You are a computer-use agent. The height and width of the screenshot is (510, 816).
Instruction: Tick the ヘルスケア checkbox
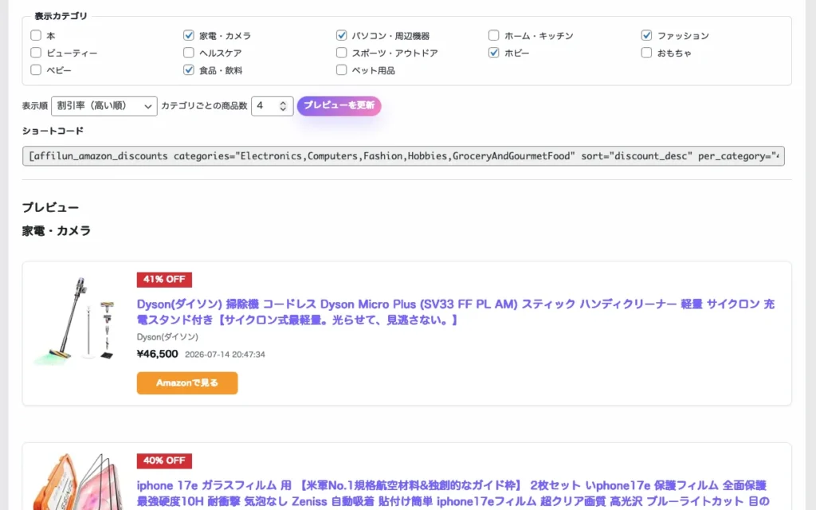tap(188, 53)
